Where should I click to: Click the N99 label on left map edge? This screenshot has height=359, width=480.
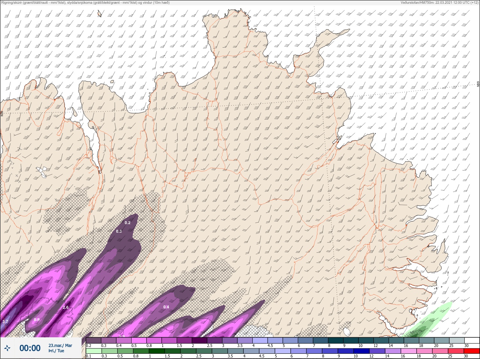tap(2, 113)
